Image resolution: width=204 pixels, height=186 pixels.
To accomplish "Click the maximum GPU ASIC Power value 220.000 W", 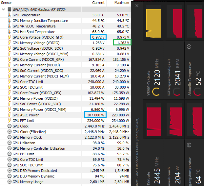I will tap(120, 115).
